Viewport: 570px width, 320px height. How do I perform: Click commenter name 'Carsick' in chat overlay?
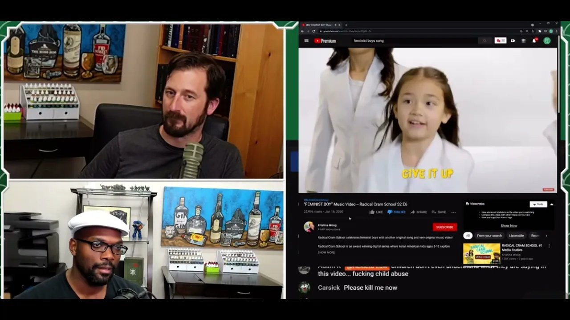click(x=329, y=288)
